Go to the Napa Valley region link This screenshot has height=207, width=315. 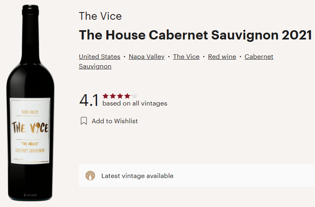click(147, 57)
